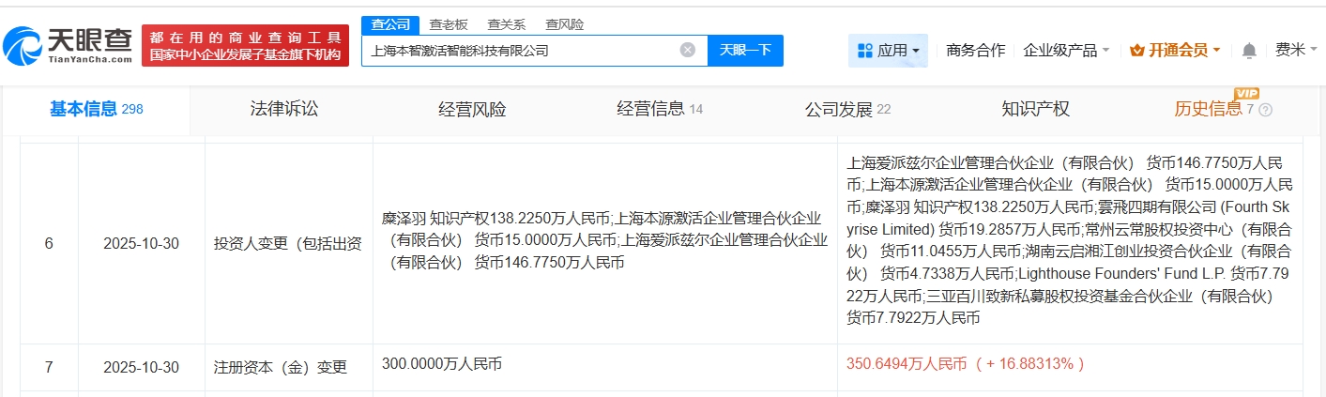The height and width of the screenshot is (397, 1326).
Task: Select the 公司发展 tab
Action: [x=847, y=109]
